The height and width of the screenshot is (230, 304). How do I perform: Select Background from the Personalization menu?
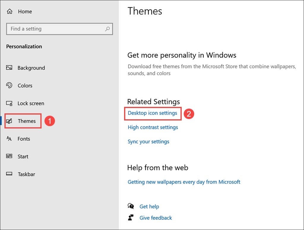31,68
